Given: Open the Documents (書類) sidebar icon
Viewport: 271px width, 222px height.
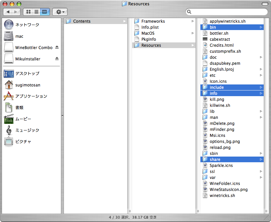Looking at the screenshot, I should tap(9, 107).
